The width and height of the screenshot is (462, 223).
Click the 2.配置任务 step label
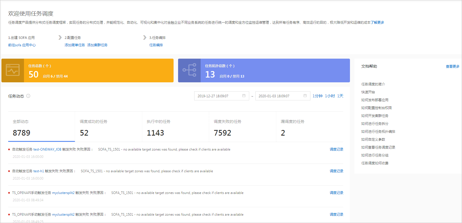pyautogui.click(x=73, y=38)
